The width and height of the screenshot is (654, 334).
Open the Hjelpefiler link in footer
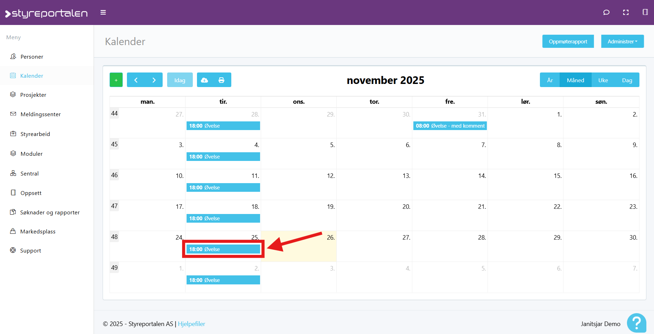(191, 324)
